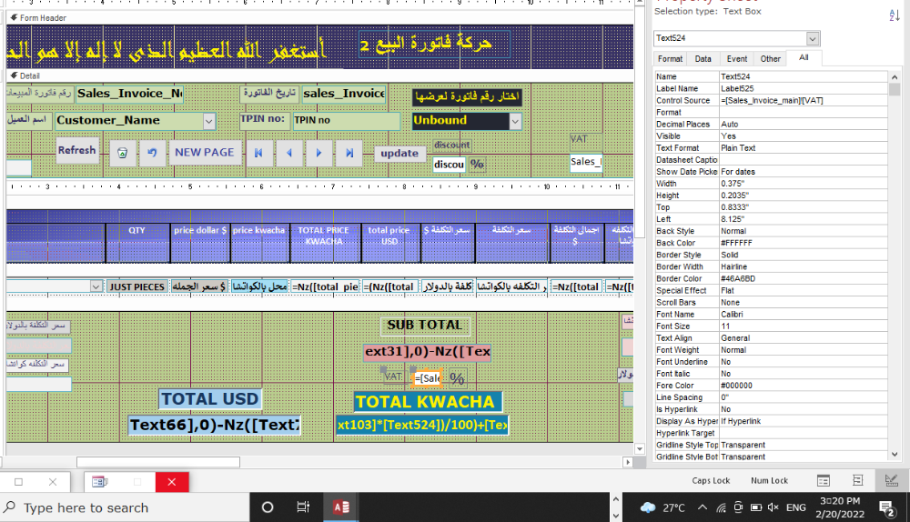Viewport: 910px width, 522px height.
Task: Click the form horizontal scrollbar right arrow
Action: point(627,462)
